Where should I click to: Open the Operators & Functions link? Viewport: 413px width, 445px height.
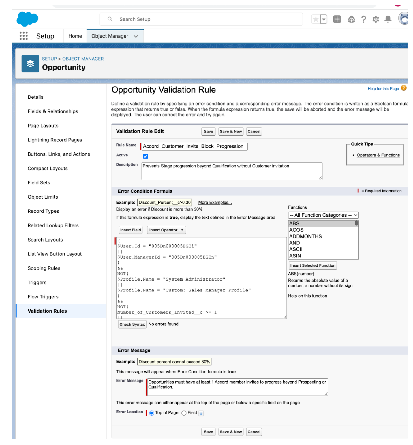pyautogui.click(x=378, y=155)
